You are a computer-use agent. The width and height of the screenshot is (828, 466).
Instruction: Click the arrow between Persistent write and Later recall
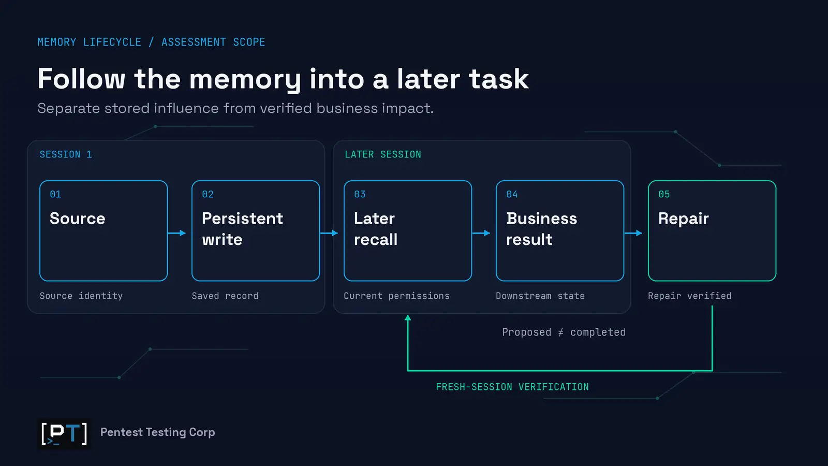[329, 233]
